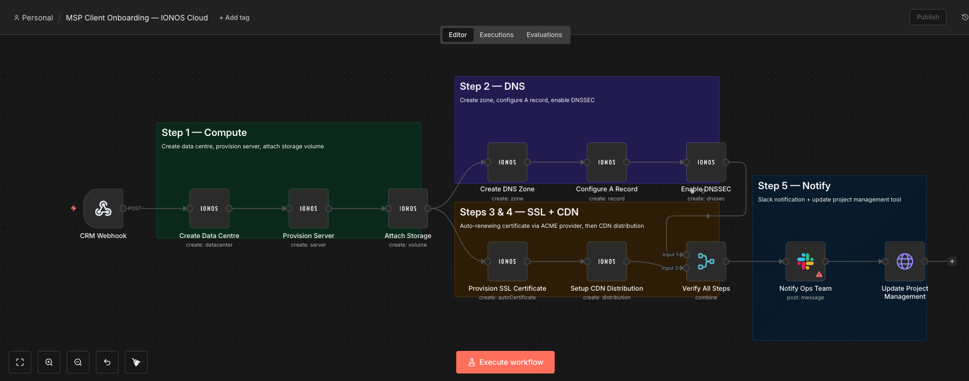The height and width of the screenshot is (381, 969).
Task: Open the Personal project breadcrumb
Action: (x=33, y=18)
